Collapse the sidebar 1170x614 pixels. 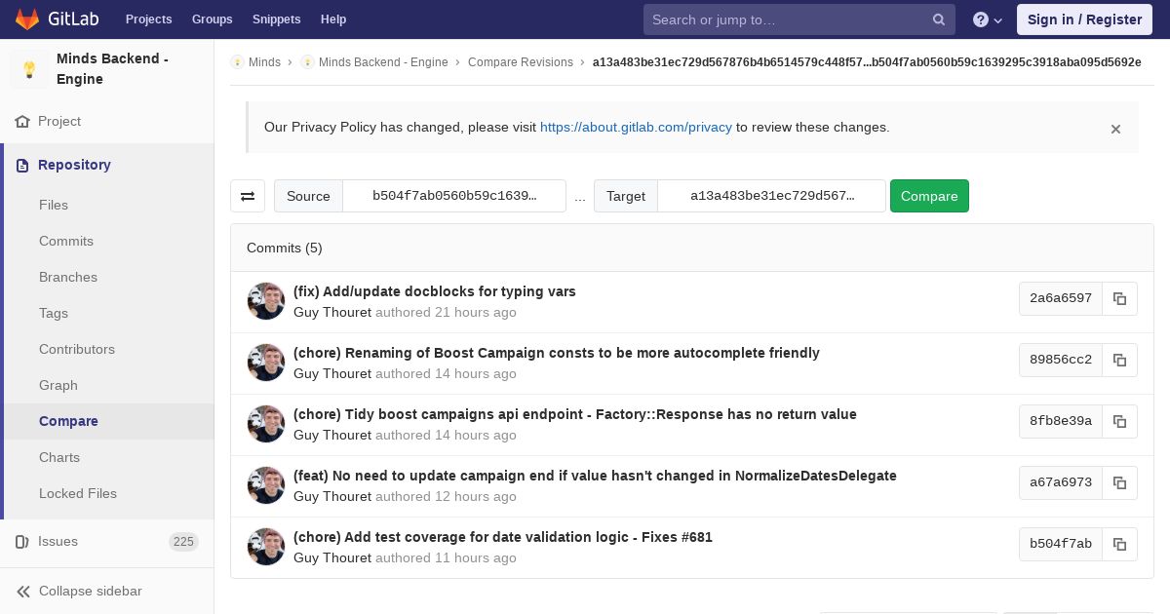click(90, 591)
